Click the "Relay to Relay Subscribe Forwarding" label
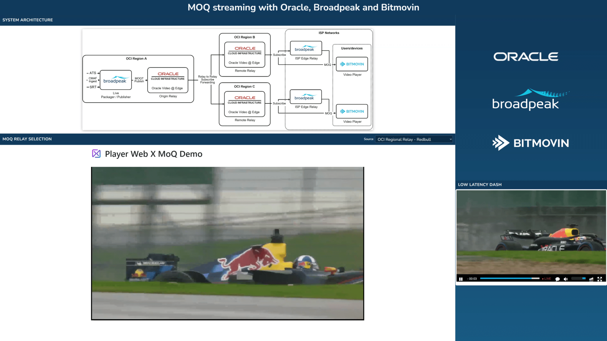The width and height of the screenshot is (607, 341). [x=207, y=80]
